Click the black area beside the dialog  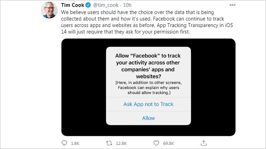(84, 87)
